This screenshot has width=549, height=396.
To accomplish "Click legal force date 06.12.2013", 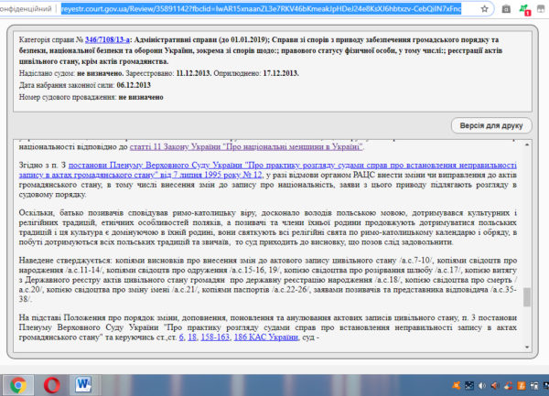I will [x=134, y=85].
